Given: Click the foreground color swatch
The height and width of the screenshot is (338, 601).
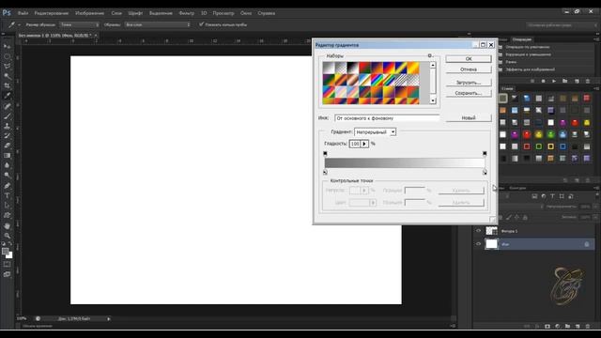Looking at the screenshot, I should 5,252.
